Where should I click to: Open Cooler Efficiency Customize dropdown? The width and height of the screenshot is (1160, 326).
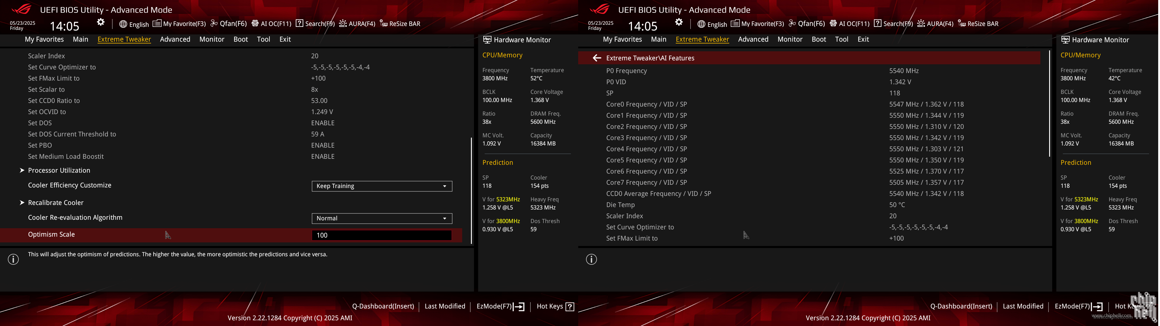382,186
